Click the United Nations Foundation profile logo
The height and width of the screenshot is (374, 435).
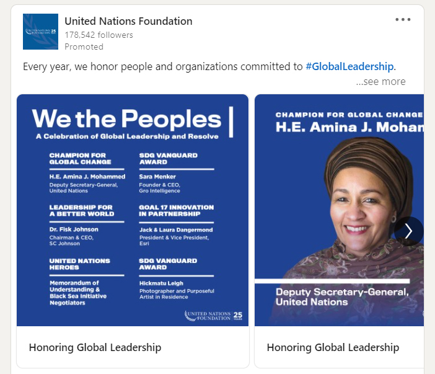[40, 32]
